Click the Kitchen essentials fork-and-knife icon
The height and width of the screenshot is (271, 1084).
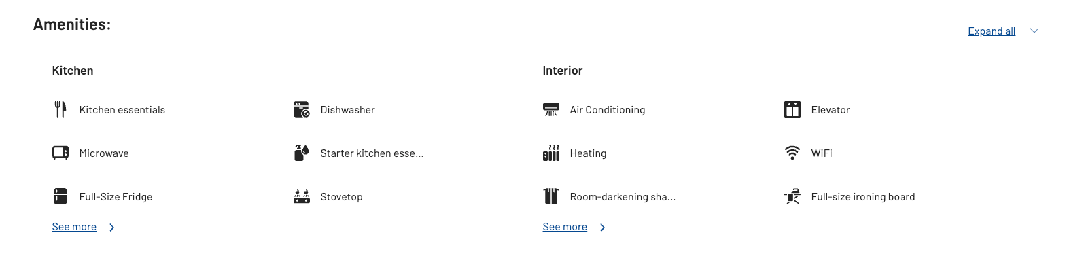click(60, 109)
